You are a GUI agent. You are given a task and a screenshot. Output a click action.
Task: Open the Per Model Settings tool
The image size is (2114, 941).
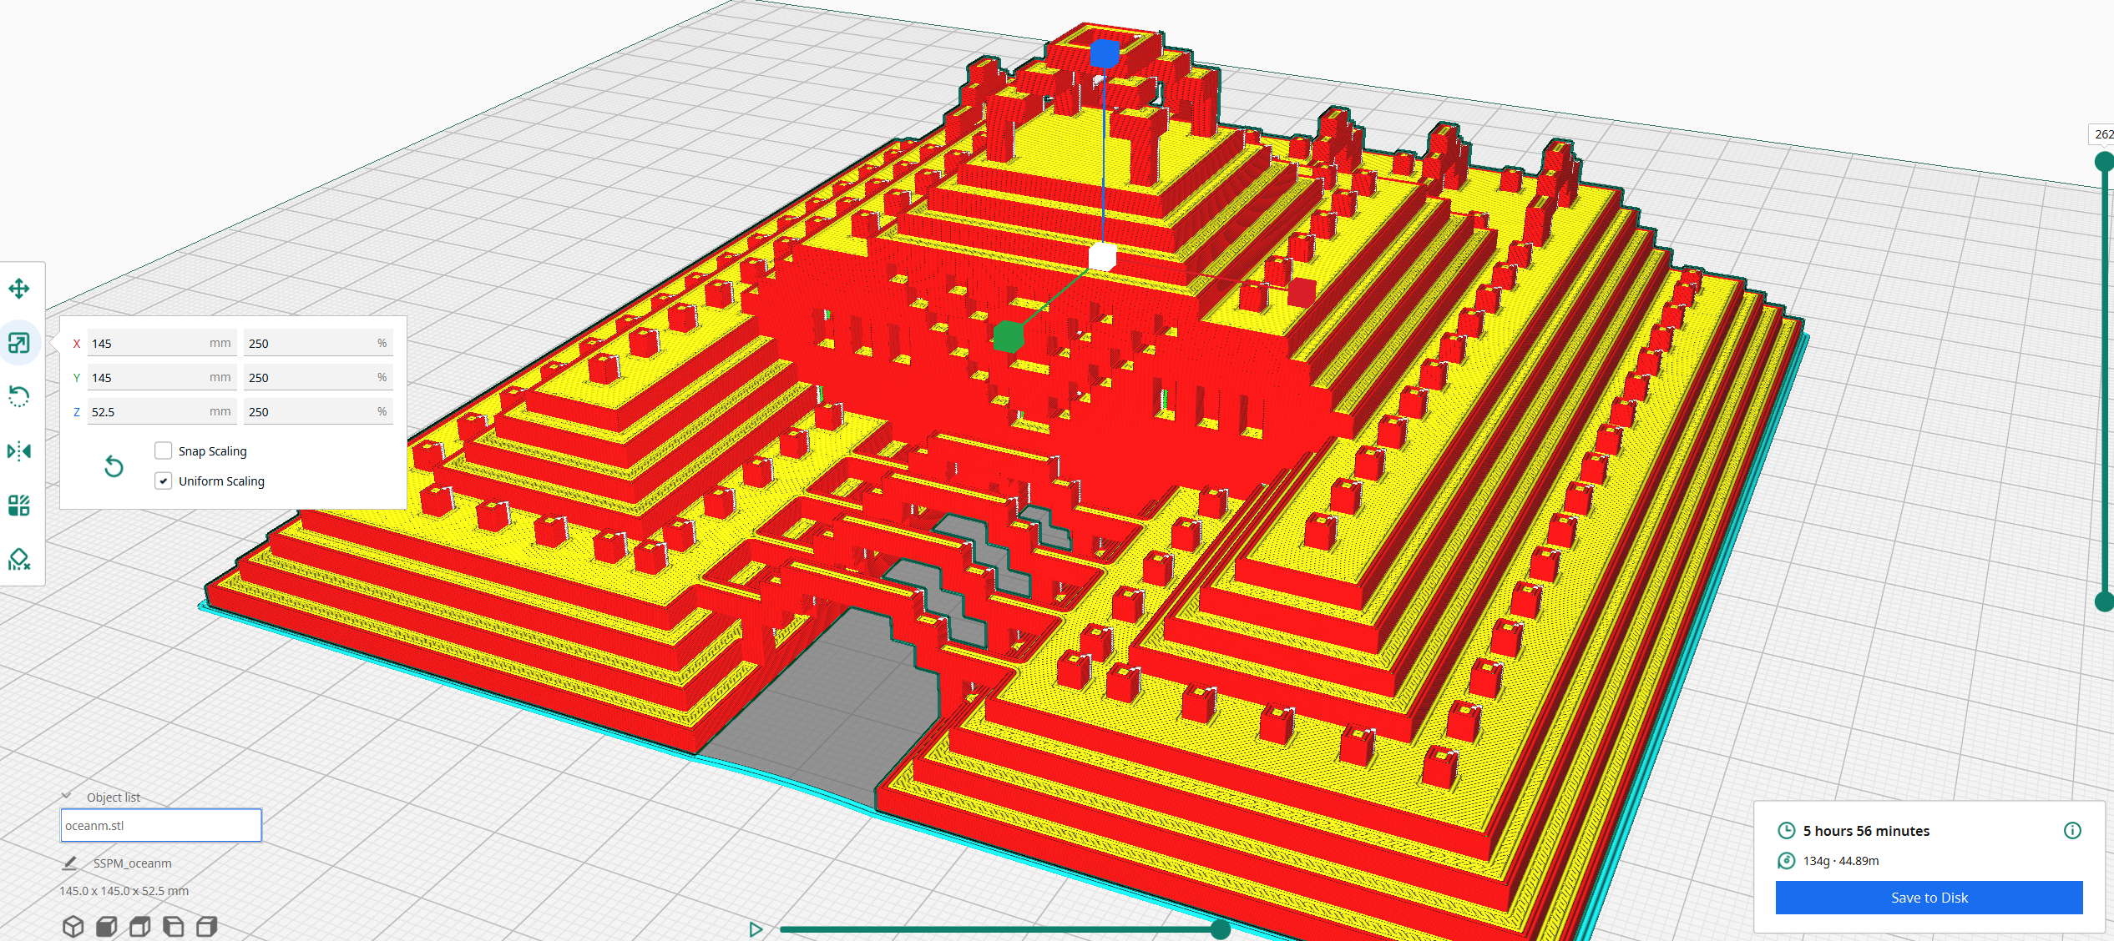(x=19, y=506)
